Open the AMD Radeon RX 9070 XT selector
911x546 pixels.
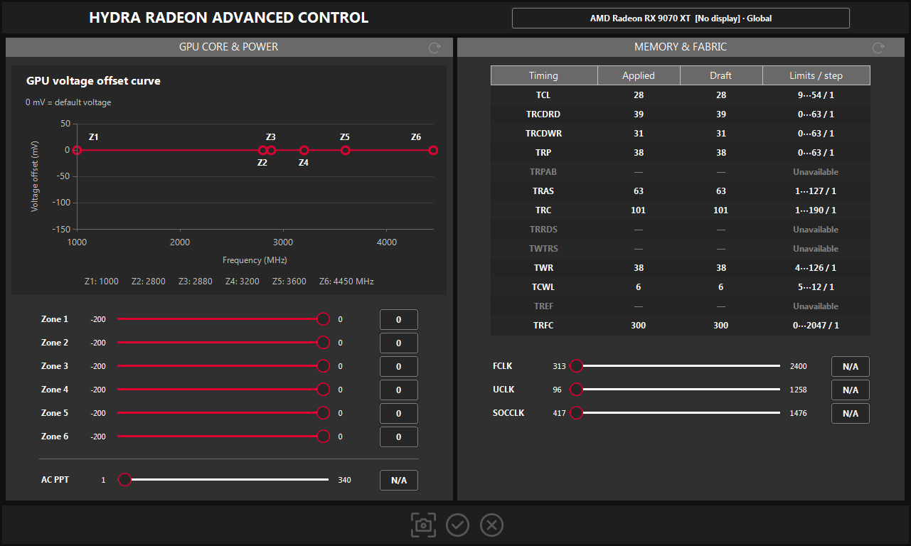(681, 18)
